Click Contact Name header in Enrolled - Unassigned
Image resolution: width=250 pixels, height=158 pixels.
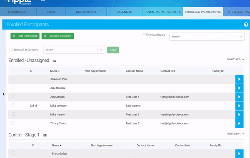(x=134, y=71)
